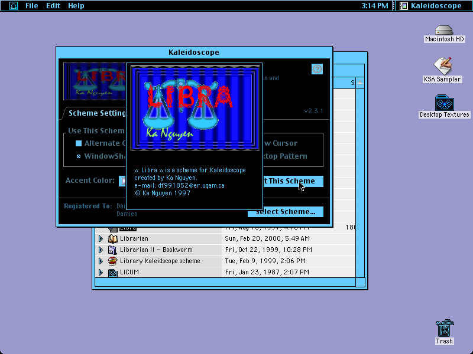473x354 pixels.
Task: Toggle the Alternate checkbox
Action: click(79, 143)
